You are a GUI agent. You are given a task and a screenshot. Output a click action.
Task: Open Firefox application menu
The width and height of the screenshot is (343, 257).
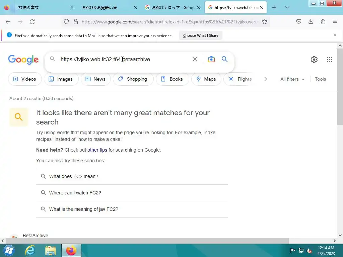click(335, 21)
